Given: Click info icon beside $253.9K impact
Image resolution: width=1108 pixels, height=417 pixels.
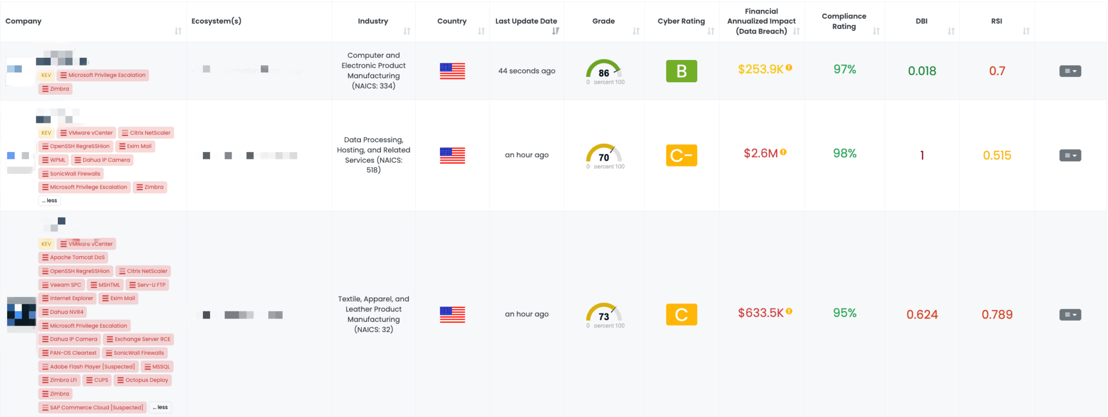Looking at the screenshot, I should click(789, 68).
